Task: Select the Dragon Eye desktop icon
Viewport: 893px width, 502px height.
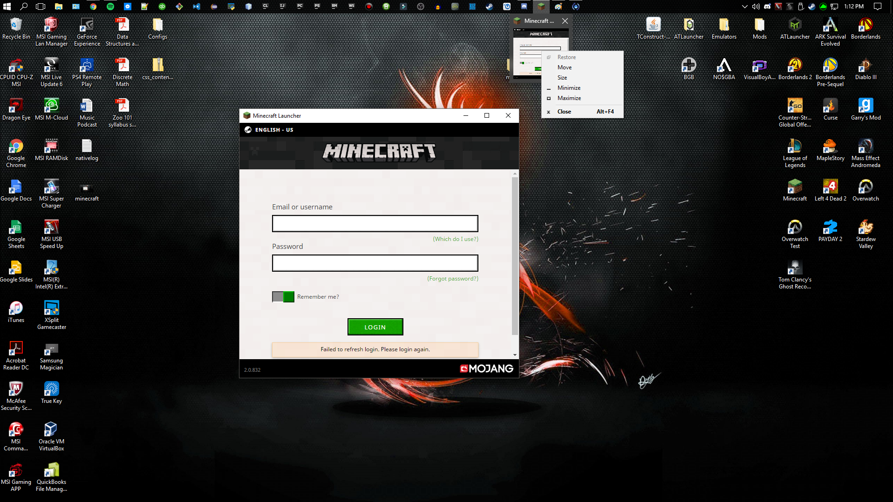Action: (16, 109)
